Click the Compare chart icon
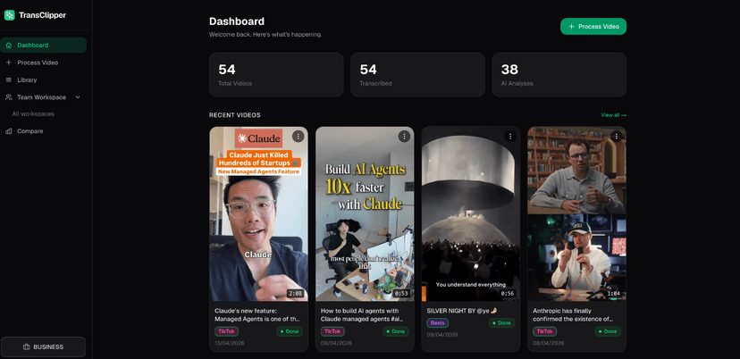 pyautogui.click(x=9, y=131)
